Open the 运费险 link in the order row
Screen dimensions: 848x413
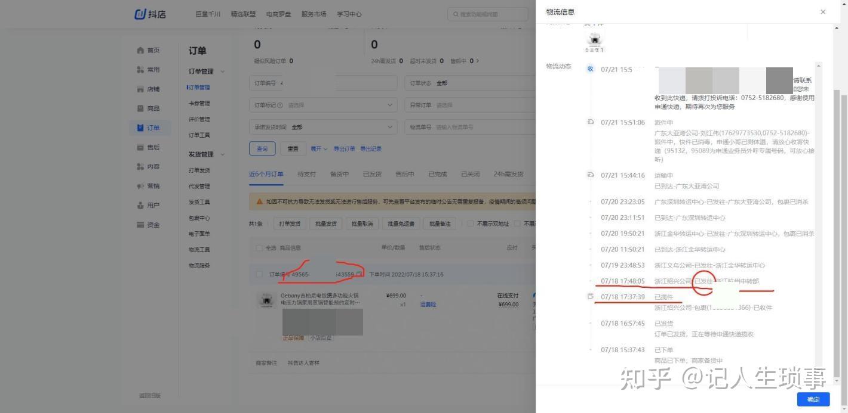pos(428,305)
